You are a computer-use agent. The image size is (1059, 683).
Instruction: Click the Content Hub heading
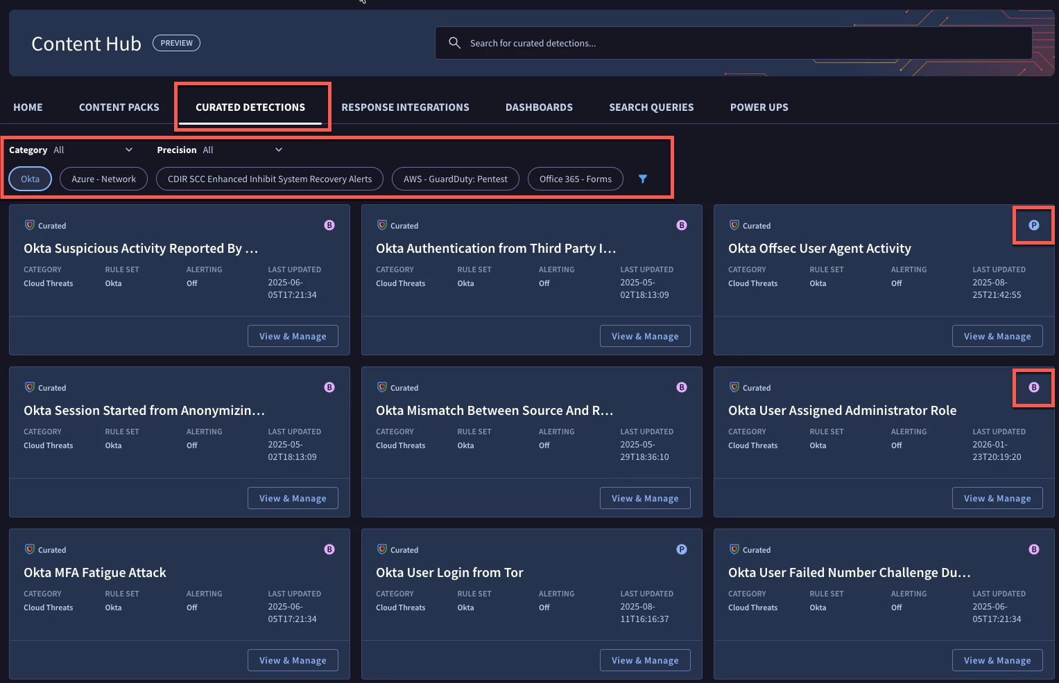coord(86,44)
